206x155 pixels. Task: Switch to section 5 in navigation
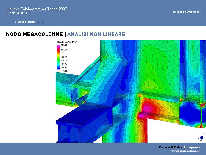tap(42, 22)
